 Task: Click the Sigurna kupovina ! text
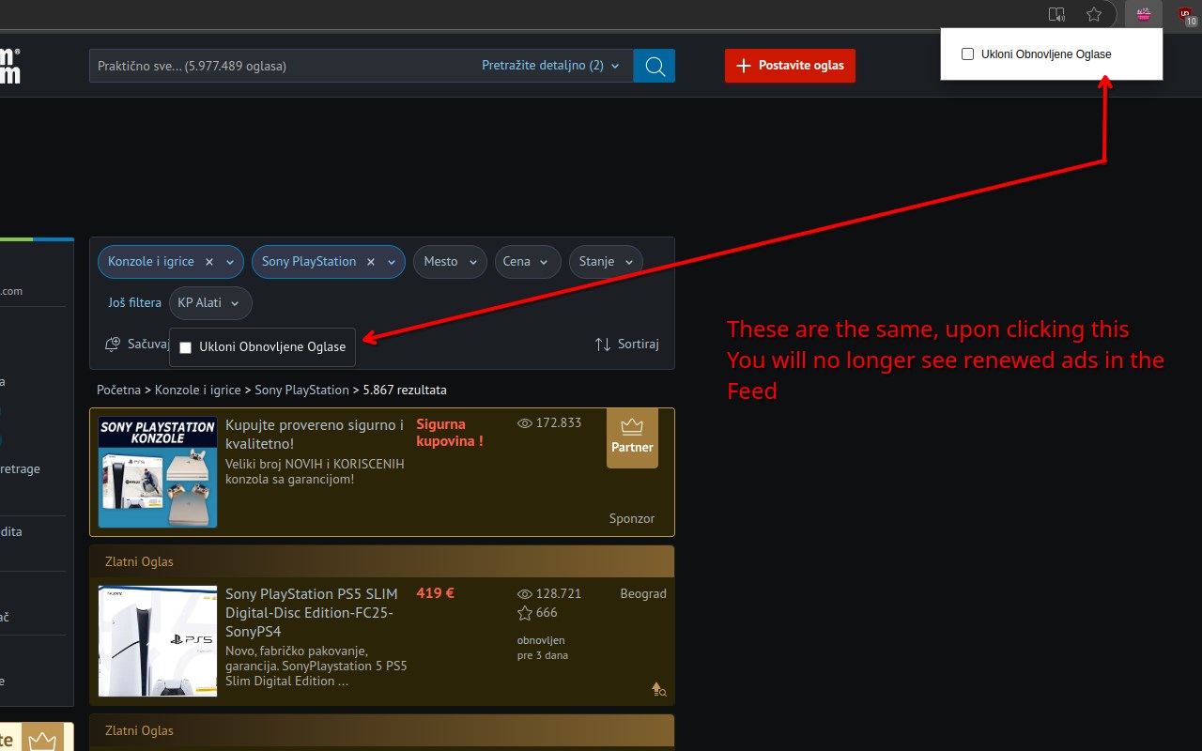pyautogui.click(x=450, y=433)
